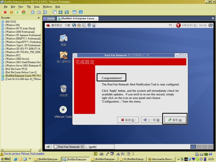This screenshot has width=216, height=162.
Task: Open the Help menu
Action: 58,7
